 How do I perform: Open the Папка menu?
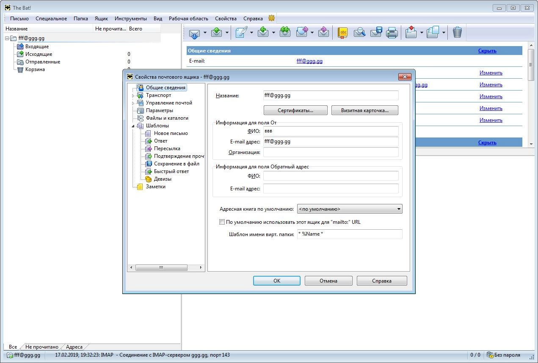tap(81, 19)
